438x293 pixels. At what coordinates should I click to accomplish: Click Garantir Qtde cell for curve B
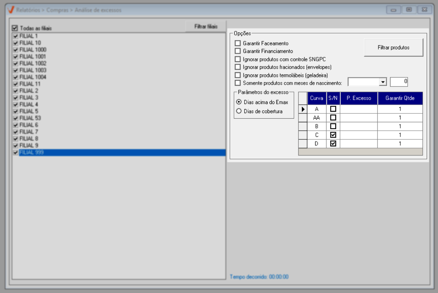tap(400, 126)
